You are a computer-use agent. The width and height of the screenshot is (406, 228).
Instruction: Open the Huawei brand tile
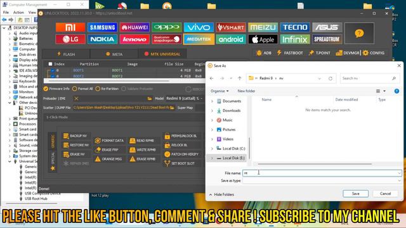click(x=134, y=27)
